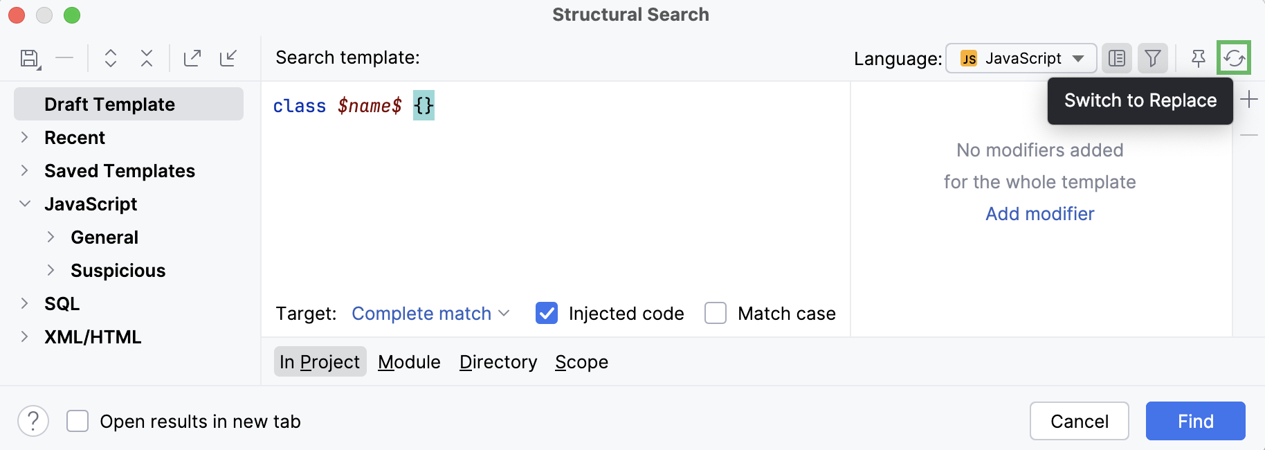The height and width of the screenshot is (450, 1265).
Task: Open the template filter options
Action: [1152, 58]
